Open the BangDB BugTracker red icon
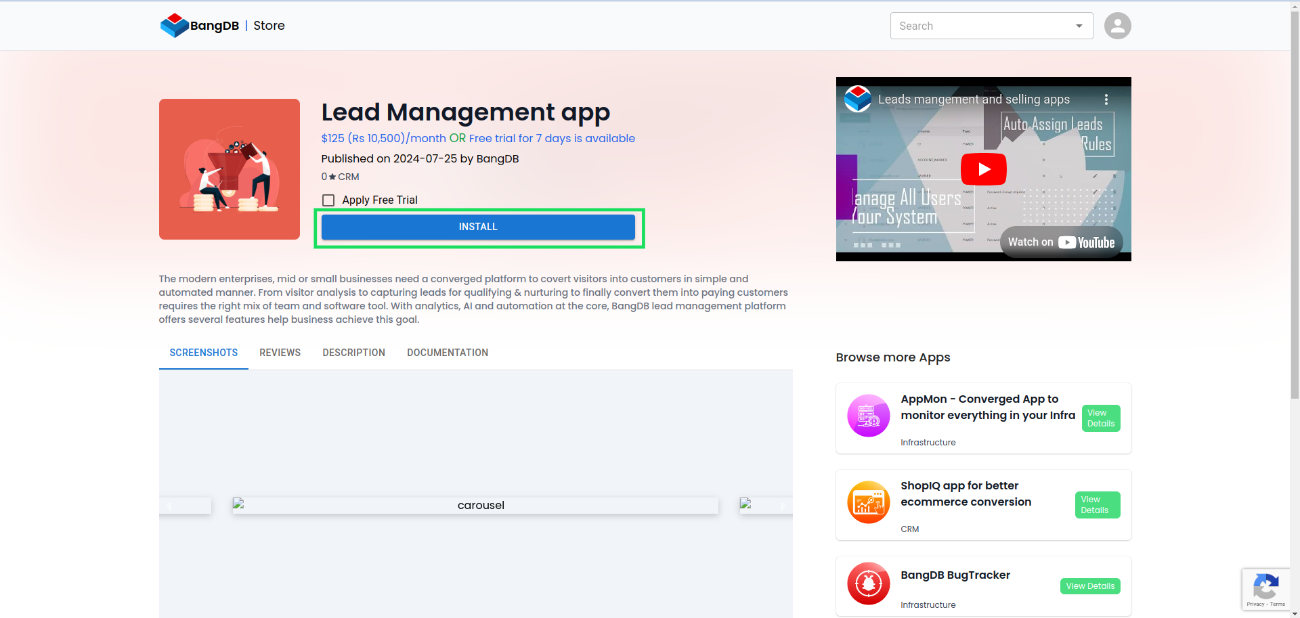 point(868,583)
